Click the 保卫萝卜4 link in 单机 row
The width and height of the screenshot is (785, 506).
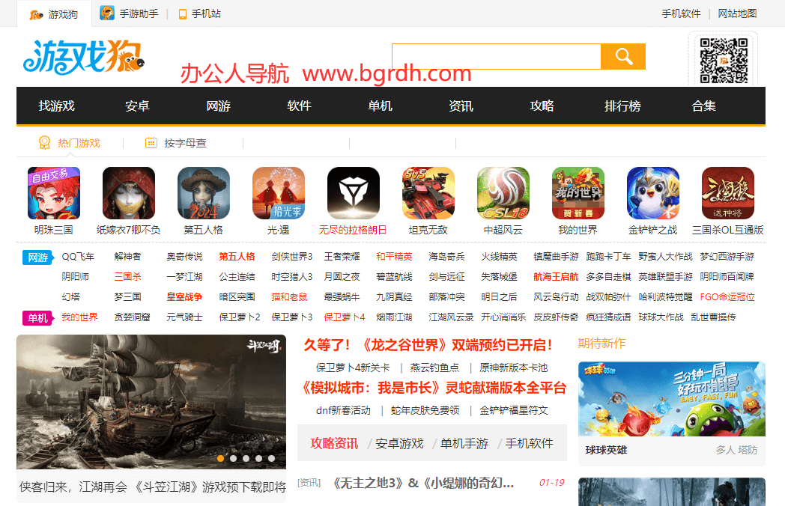(345, 317)
